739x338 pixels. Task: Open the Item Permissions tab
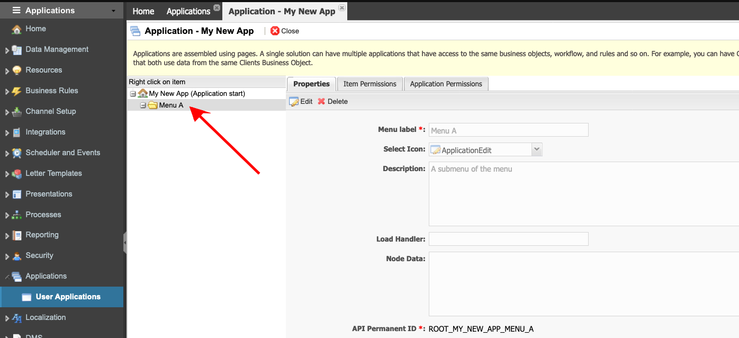(x=369, y=84)
